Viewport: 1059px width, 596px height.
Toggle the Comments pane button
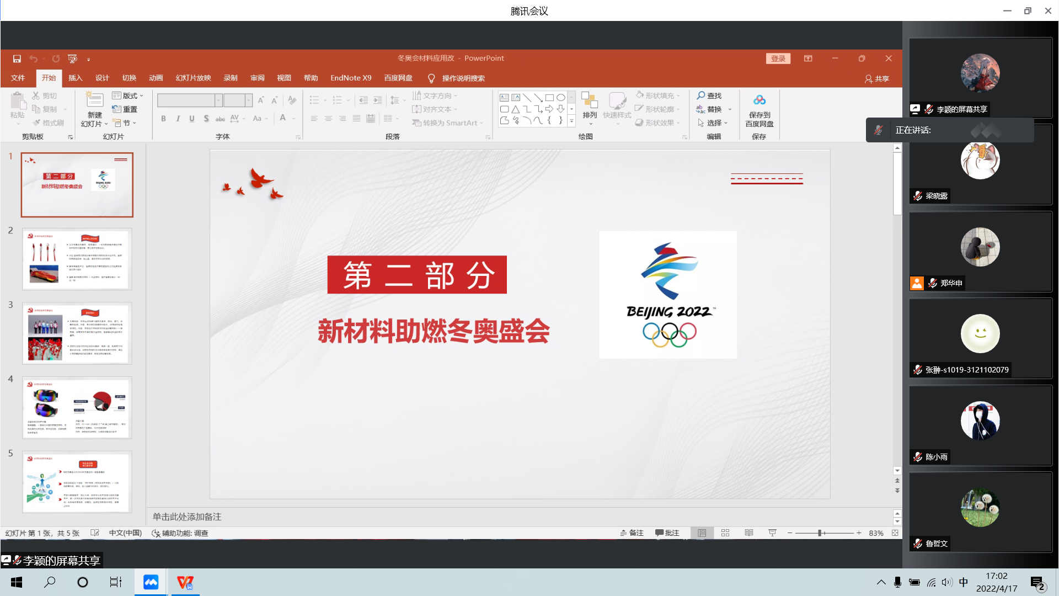point(667,533)
